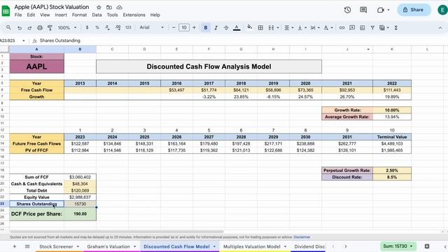The image size is (448, 252).
Task: Create a filter with funnel icon
Action: coord(372,28)
